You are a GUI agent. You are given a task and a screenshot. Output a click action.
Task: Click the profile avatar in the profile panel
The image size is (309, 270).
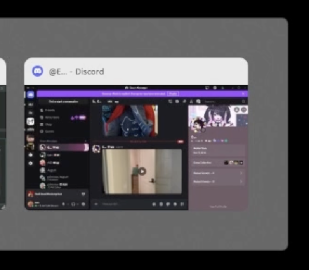click(x=198, y=124)
